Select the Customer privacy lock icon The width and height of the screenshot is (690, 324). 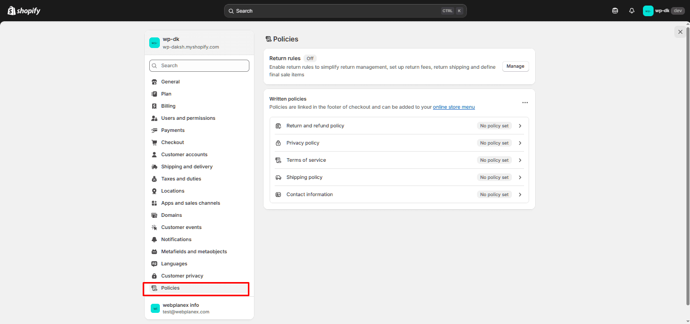pos(154,275)
